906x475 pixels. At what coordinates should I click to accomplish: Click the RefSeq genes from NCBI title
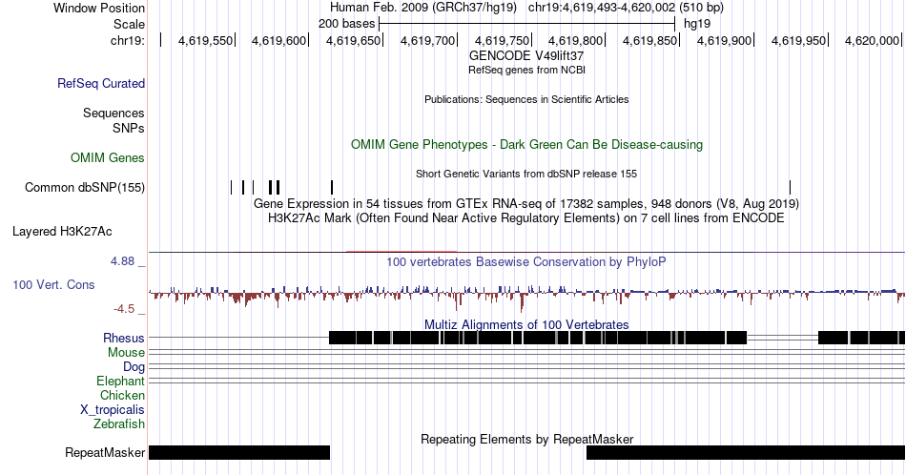pos(526,70)
